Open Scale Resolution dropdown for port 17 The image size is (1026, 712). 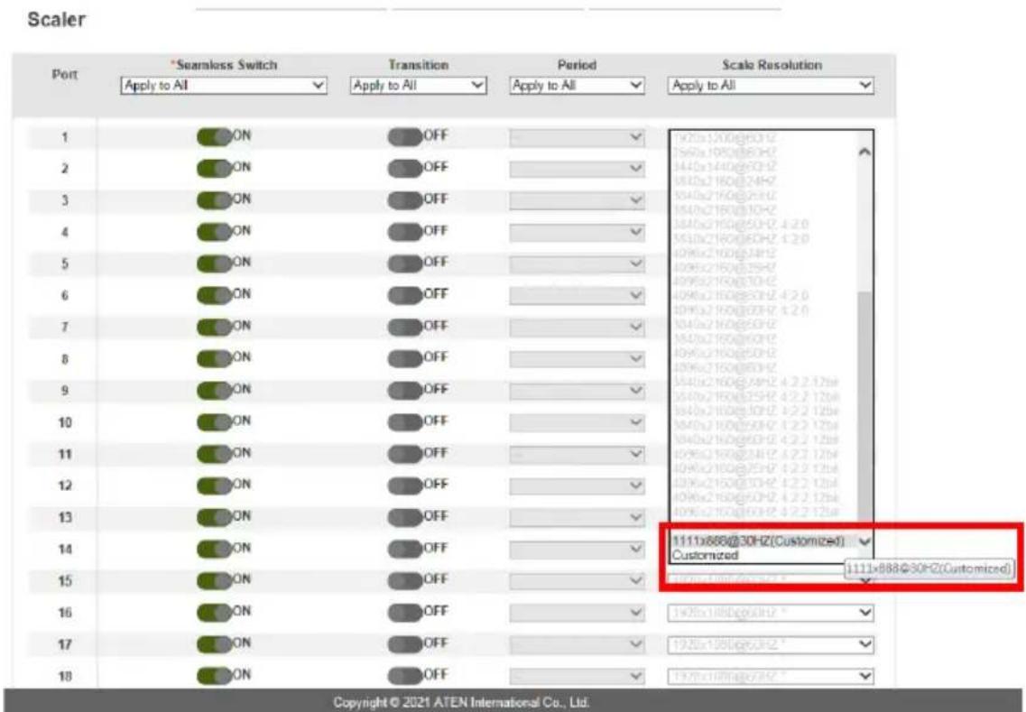771,644
